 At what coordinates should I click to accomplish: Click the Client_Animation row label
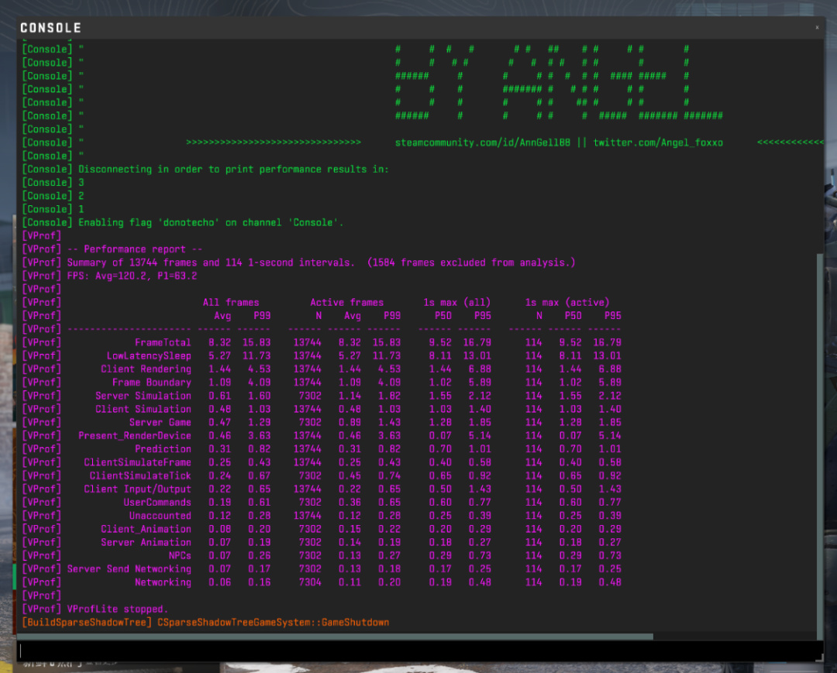pos(146,529)
